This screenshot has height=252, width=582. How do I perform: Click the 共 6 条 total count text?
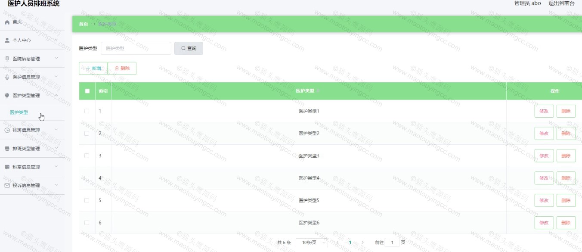[284, 243]
